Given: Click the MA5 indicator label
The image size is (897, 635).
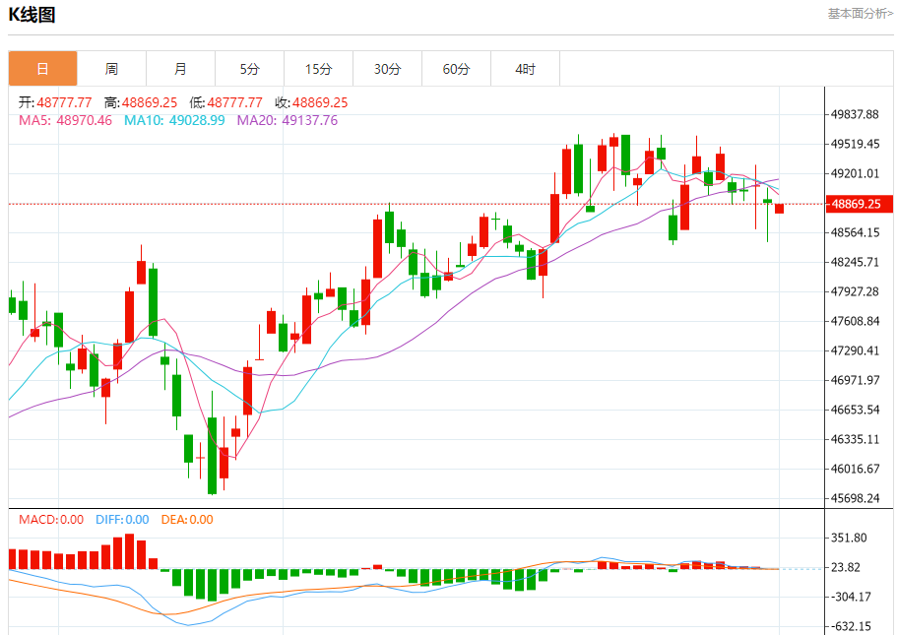Looking at the screenshot, I should pos(65,120).
